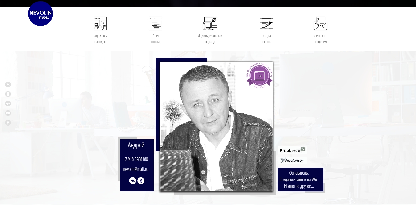416x205 pixels.
Task: Click the VK icon in Андрей's contact card
Action: (x=133, y=181)
